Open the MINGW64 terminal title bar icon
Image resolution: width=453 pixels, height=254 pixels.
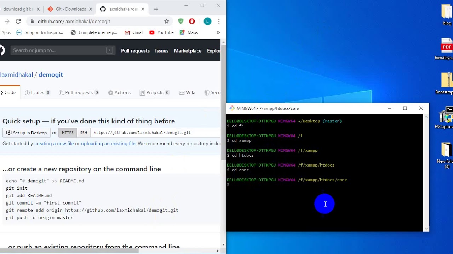[x=232, y=108]
